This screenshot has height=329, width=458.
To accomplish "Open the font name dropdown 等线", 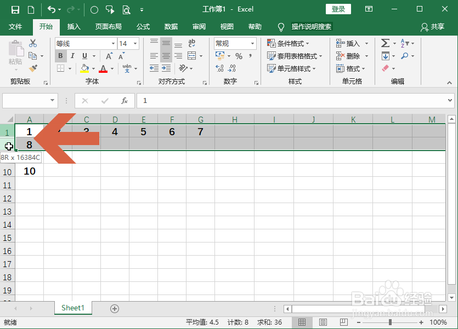I will 114,44.
